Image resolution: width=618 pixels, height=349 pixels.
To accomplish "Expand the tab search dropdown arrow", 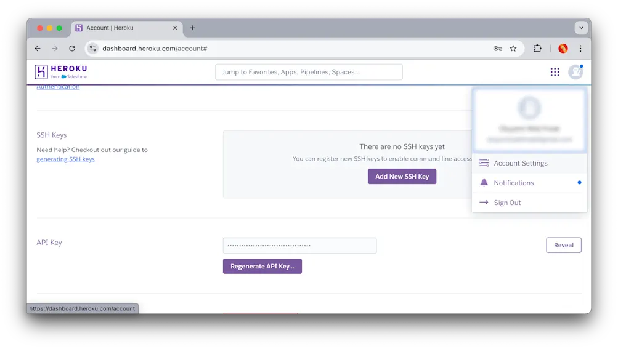I will click(581, 28).
